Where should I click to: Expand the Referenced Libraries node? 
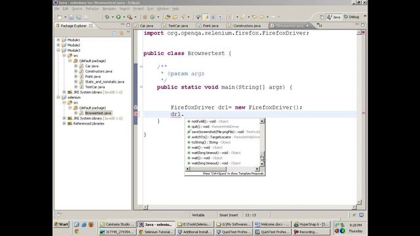64,124
